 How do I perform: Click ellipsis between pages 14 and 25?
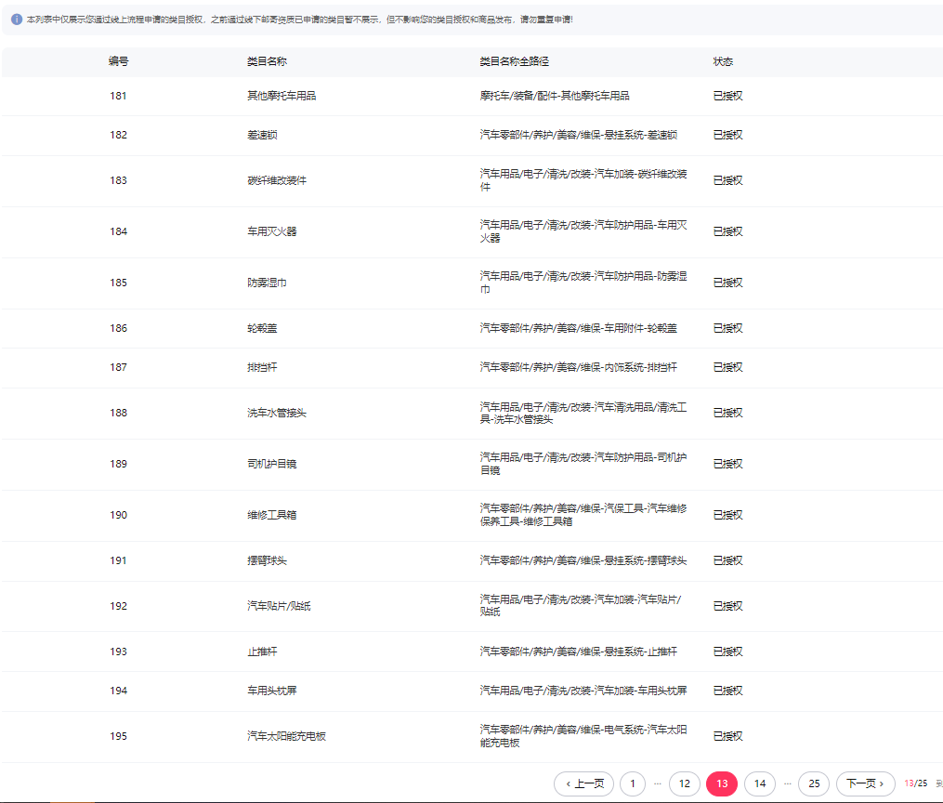pyautogui.click(x=787, y=783)
